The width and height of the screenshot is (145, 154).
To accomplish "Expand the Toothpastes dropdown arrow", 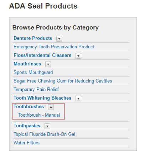I will 47,126.
